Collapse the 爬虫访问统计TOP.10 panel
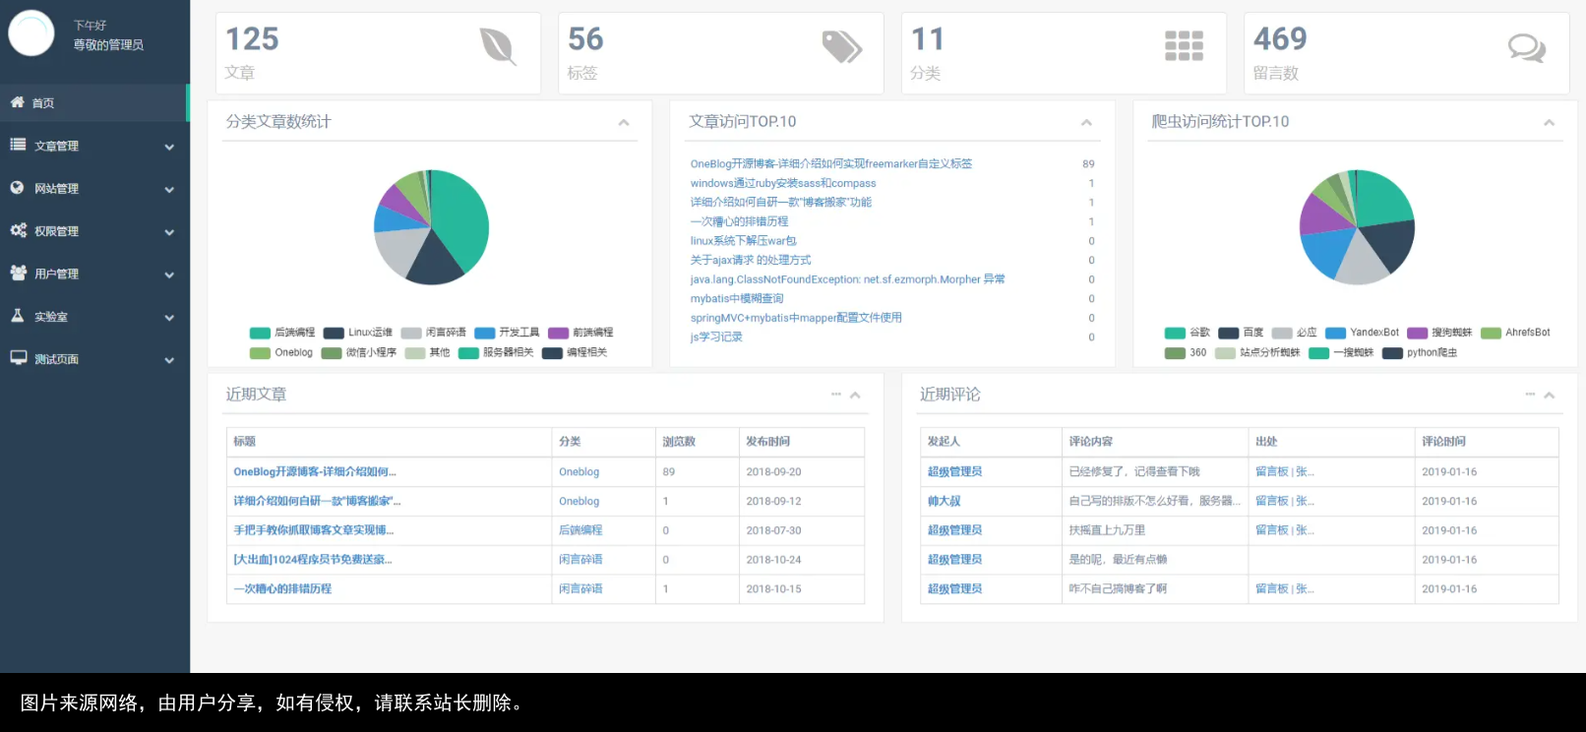This screenshot has width=1586, height=732. coord(1549,122)
